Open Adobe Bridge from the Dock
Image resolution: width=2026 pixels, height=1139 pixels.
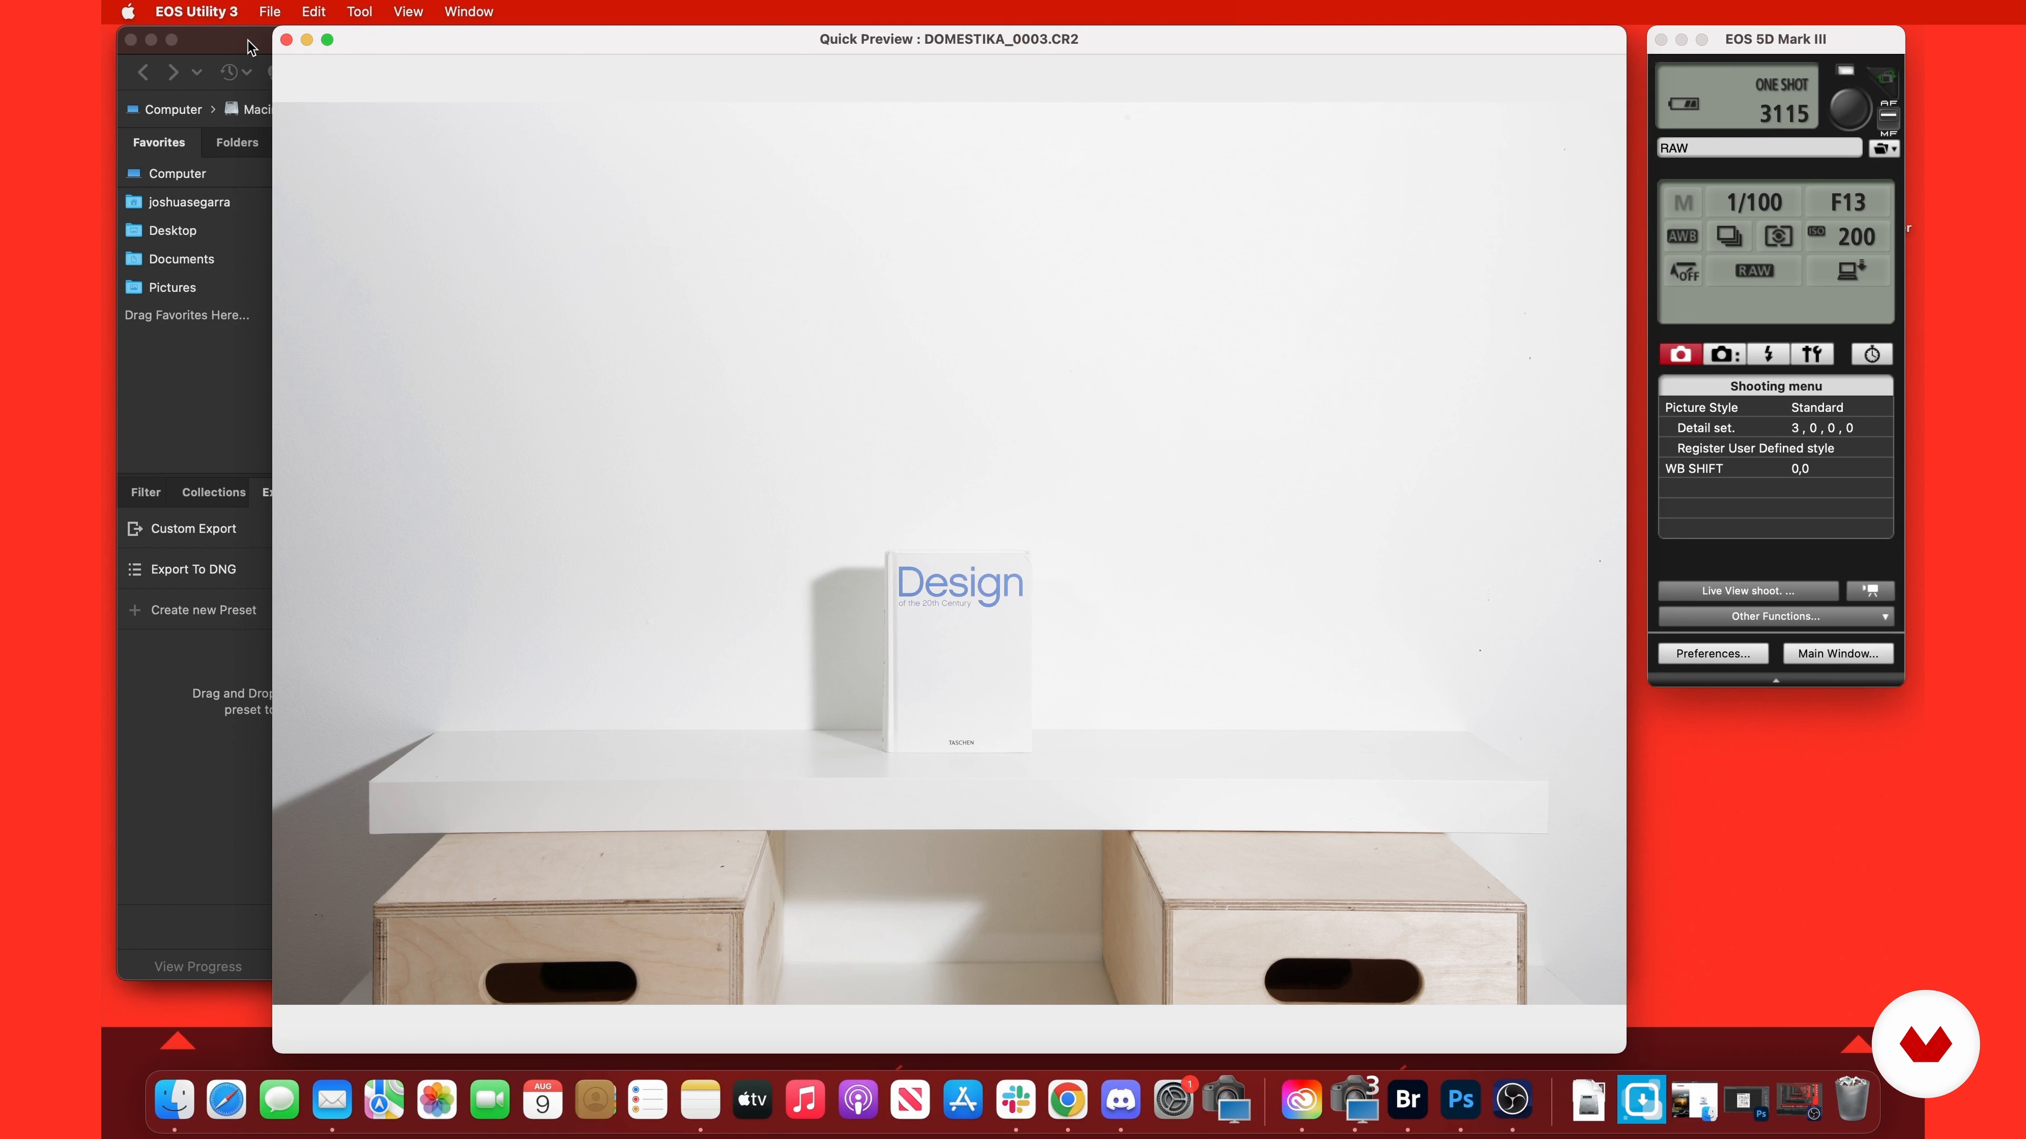(1408, 1099)
